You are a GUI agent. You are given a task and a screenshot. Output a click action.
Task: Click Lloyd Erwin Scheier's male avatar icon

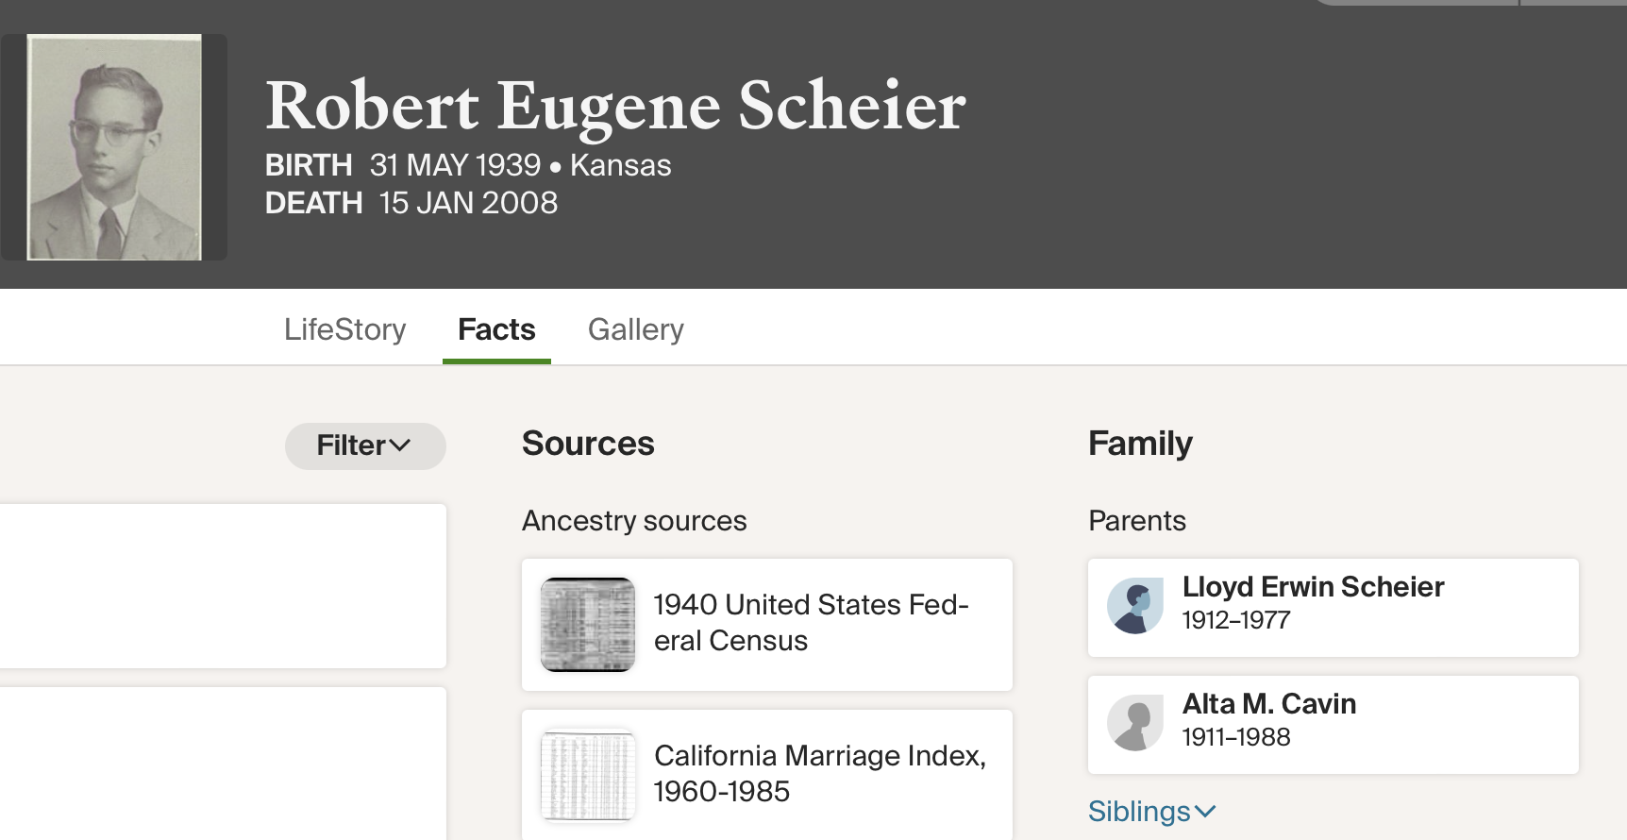(1135, 606)
